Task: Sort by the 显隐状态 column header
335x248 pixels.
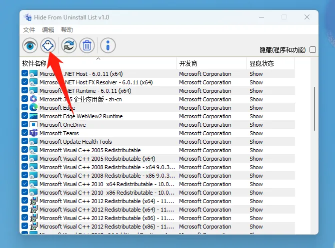Action: click(270, 63)
